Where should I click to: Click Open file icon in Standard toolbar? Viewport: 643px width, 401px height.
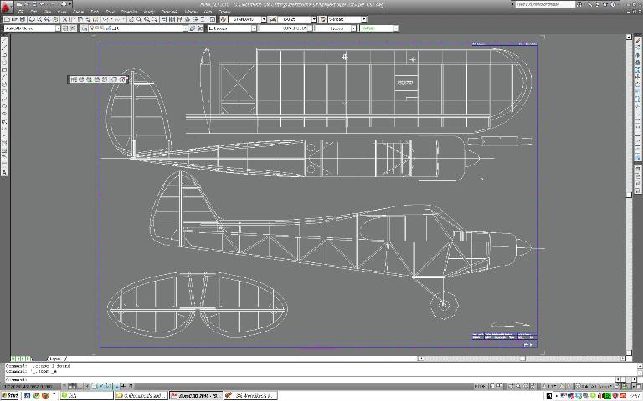pyautogui.click(x=14, y=19)
